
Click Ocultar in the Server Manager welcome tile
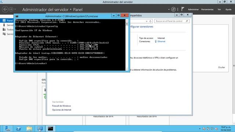221,67
